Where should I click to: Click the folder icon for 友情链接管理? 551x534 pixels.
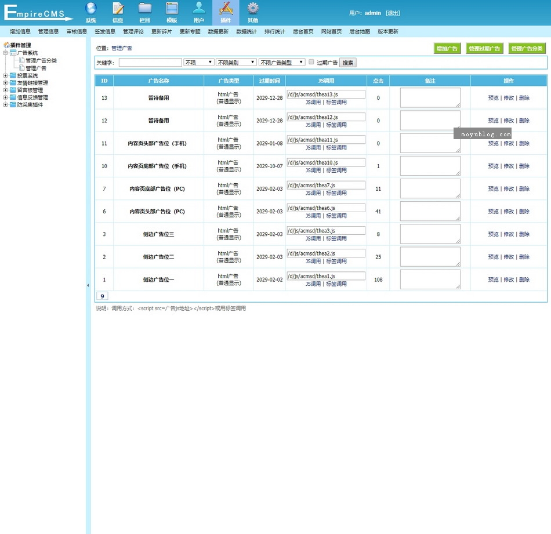13,83
